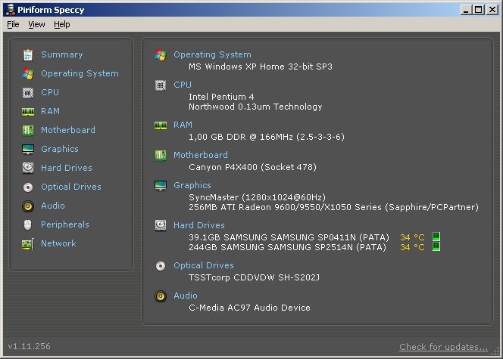
Task: Click the Peripherals mouse icon in sidebar
Action: (28, 224)
